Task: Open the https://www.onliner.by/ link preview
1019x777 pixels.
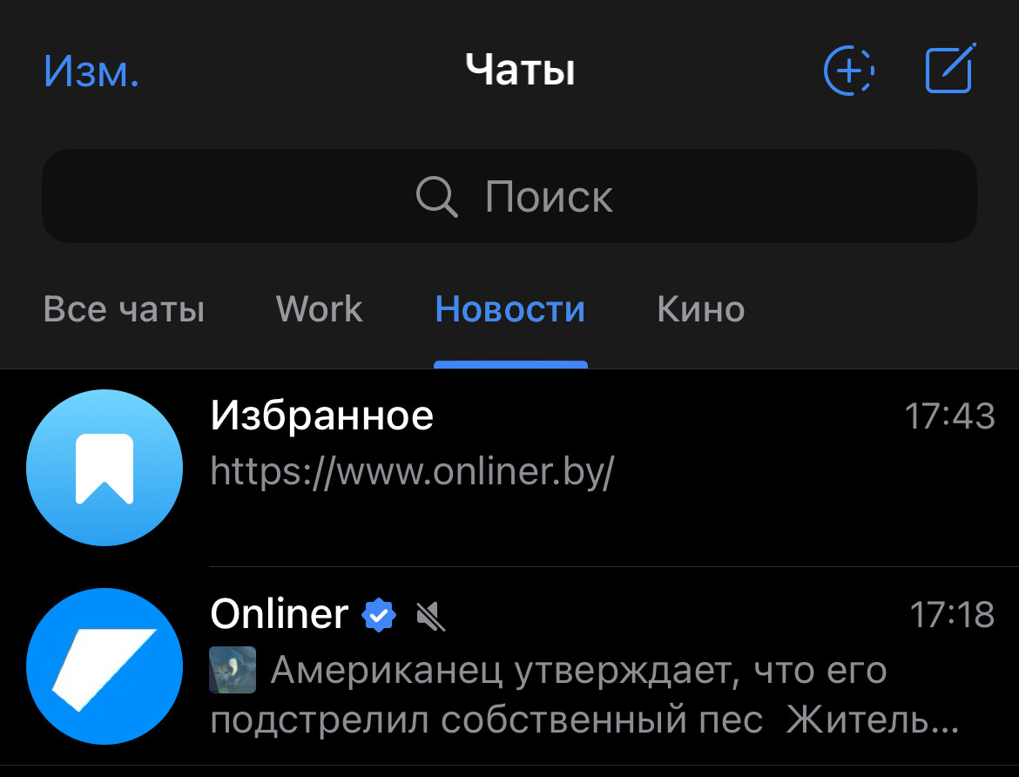Action: 412,472
